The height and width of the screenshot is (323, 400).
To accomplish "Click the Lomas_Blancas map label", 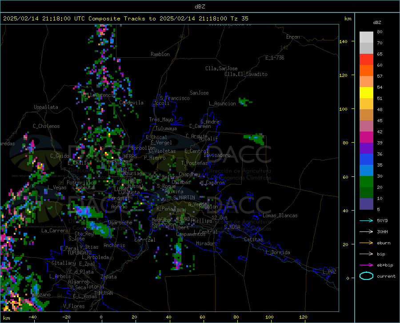I will [280, 215].
